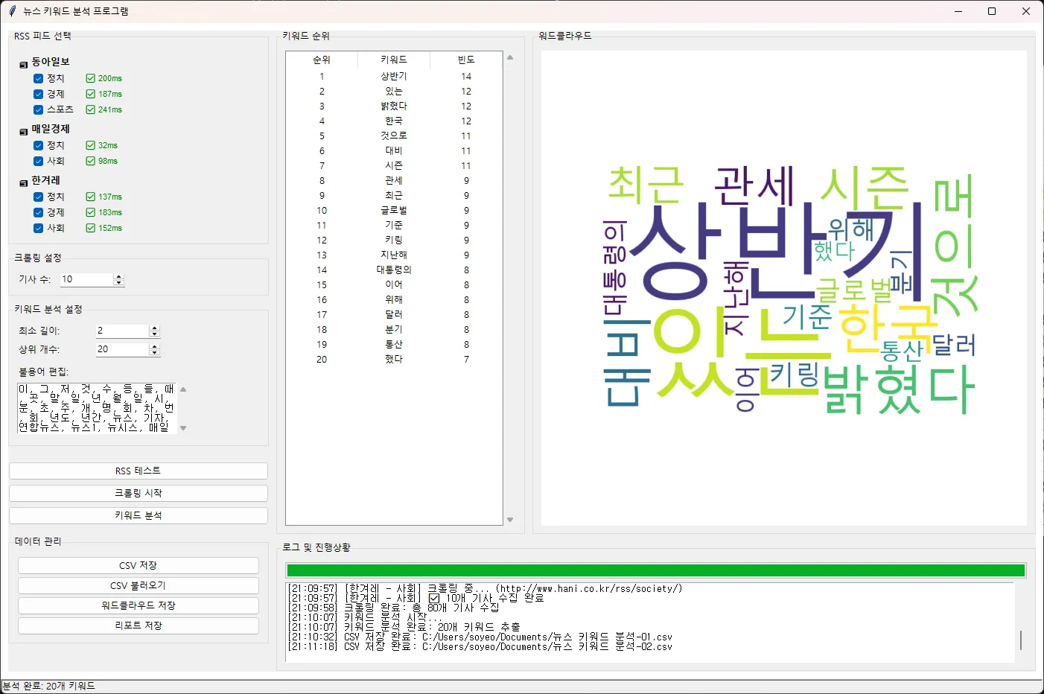The width and height of the screenshot is (1044, 694).
Task: Click the 183ms status check icon
Action: coord(90,212)
